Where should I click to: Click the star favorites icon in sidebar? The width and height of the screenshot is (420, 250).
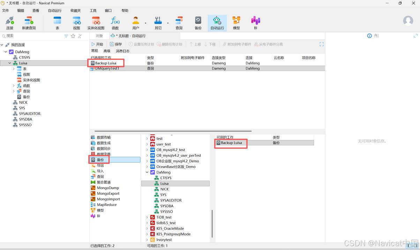(73, 36)
